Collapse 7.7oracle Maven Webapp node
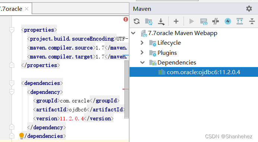Image resolution: width=258 pixels, height=142 pixels. (x=133, y=33)
